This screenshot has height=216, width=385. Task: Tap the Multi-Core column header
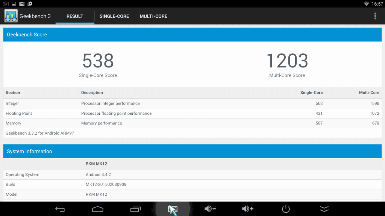369,93
